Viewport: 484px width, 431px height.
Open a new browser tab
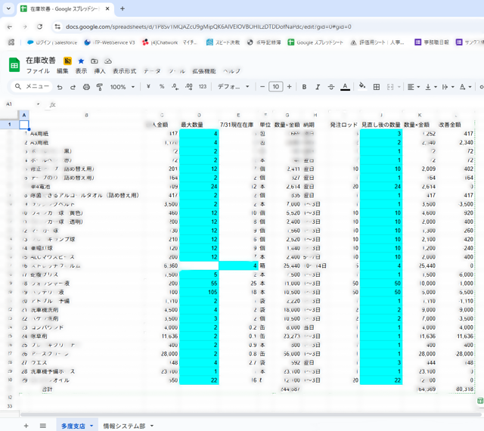(123, 8)
